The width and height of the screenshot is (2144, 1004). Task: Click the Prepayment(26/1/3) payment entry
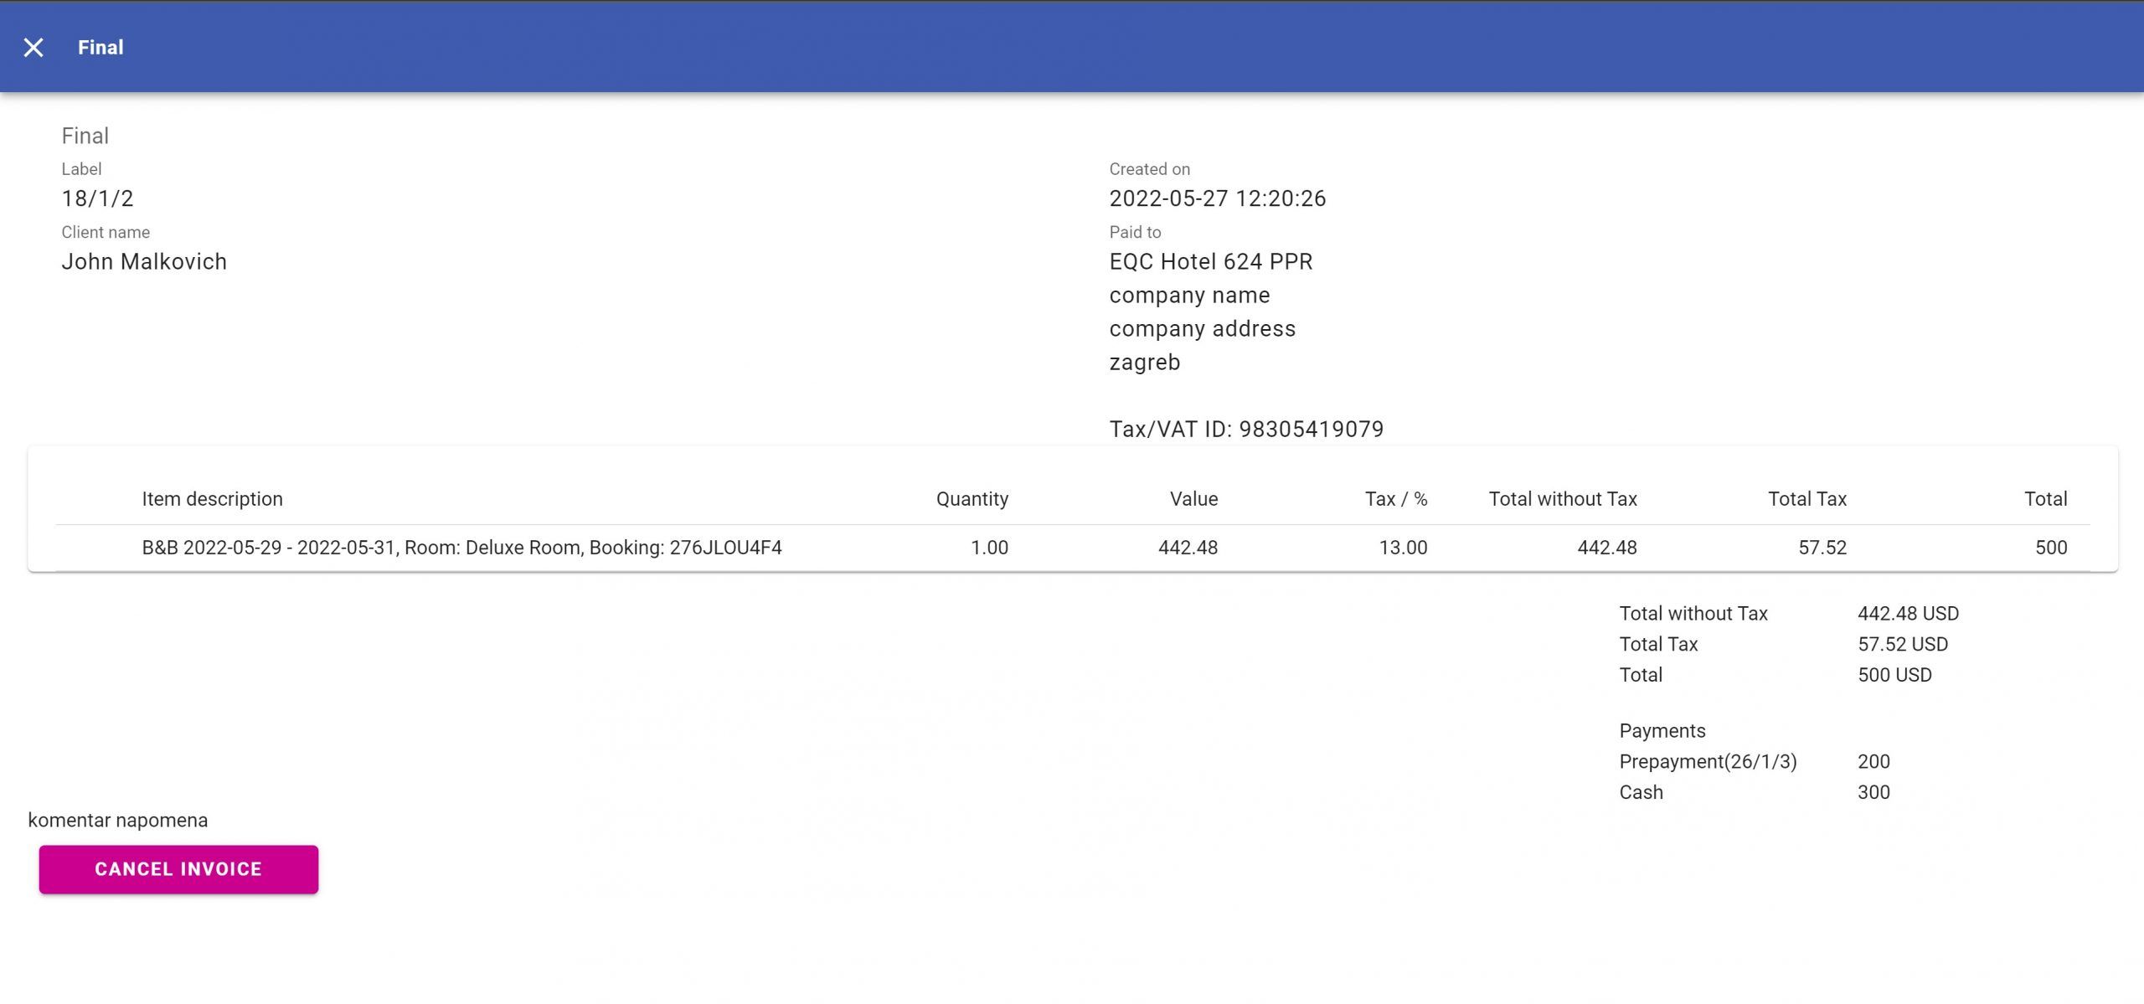pyautogui.click(x=1708, y=761)
